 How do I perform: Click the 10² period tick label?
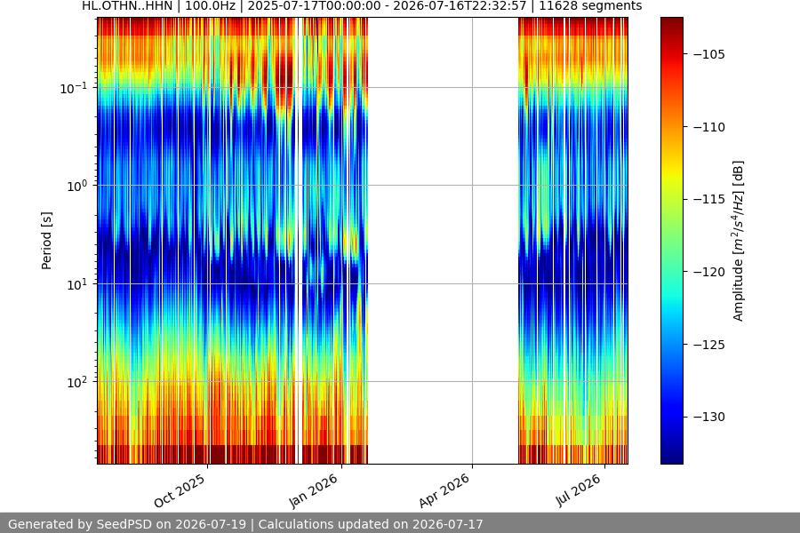point(77,382)
